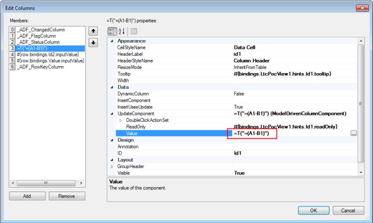Open the Value ellipsis editor button
The image size is (373, 223).
pos(353,134)
